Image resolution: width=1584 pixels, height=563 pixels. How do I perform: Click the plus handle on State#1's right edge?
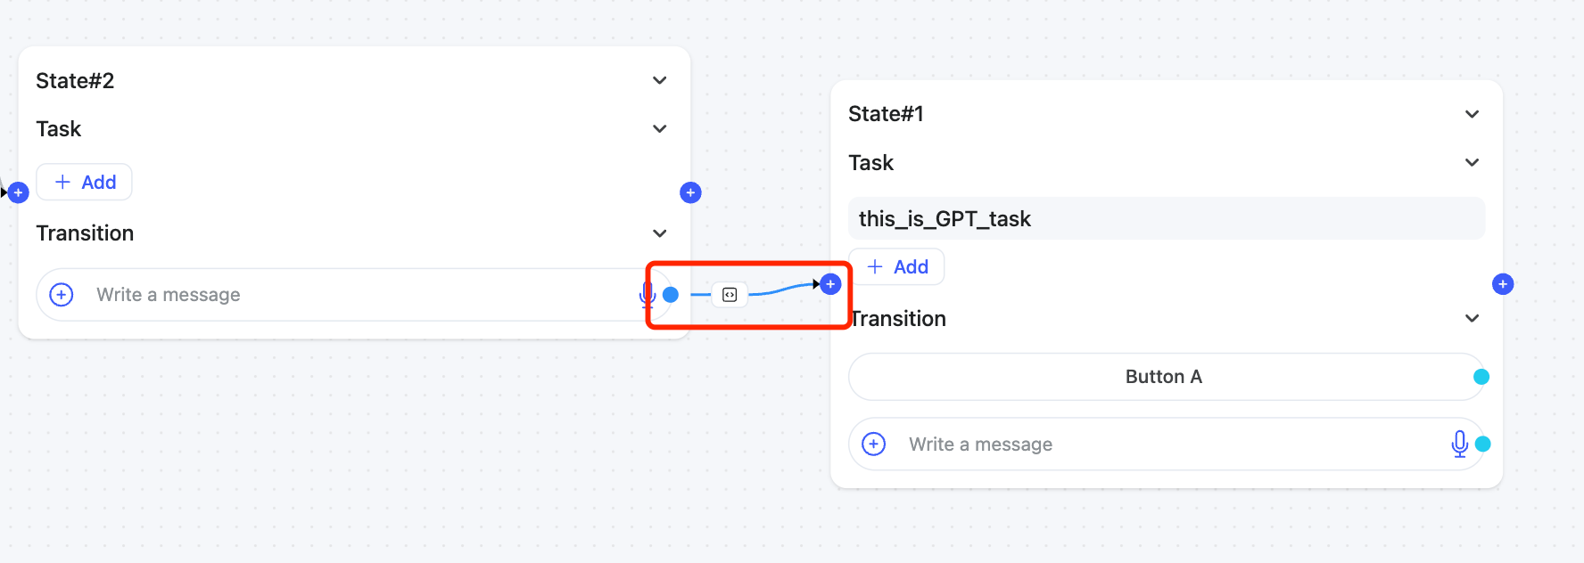click(1503, 284)
